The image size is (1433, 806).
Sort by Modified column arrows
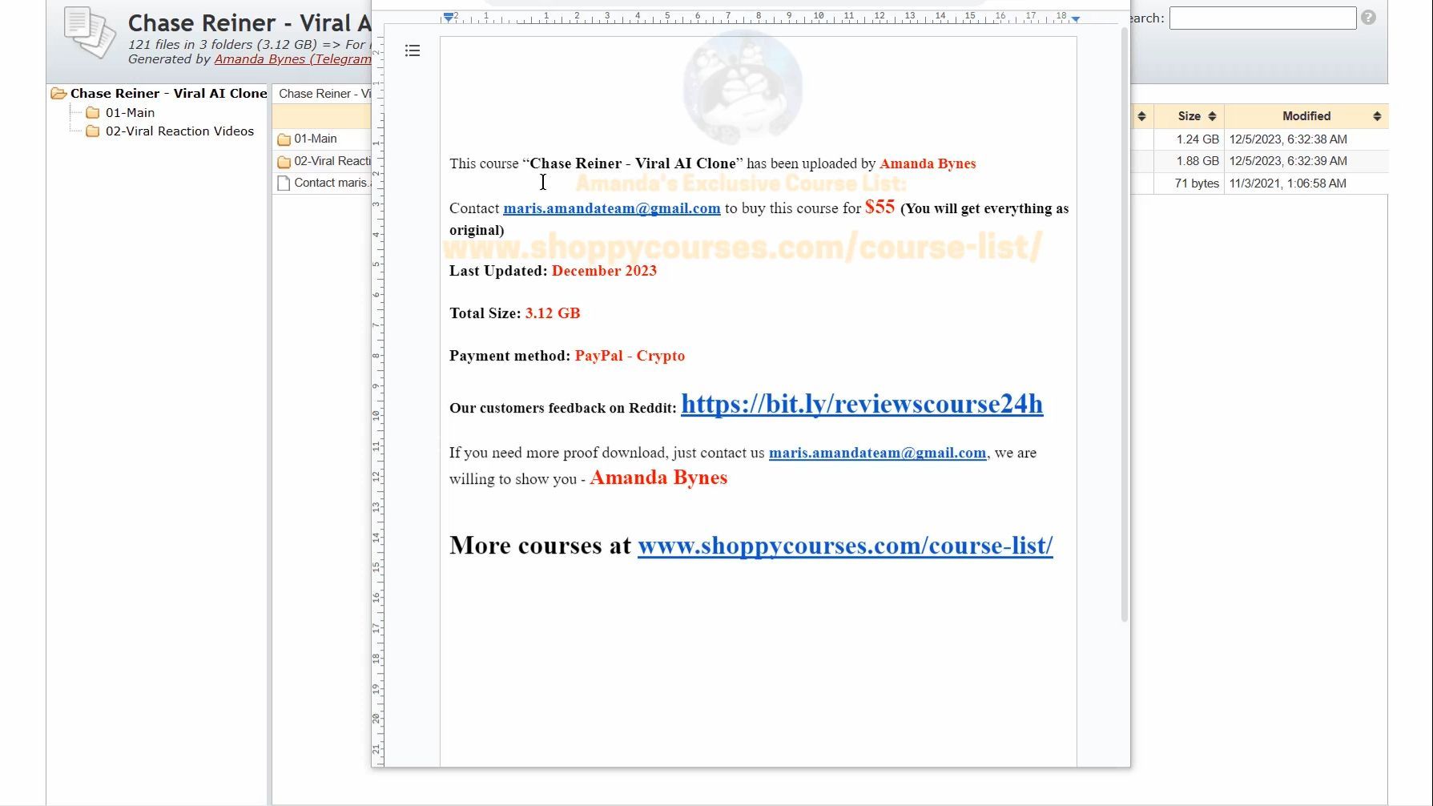pos(1377,116)
